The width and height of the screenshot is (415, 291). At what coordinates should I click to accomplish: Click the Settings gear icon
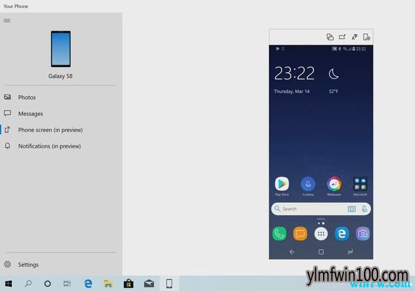click(7, 264)
